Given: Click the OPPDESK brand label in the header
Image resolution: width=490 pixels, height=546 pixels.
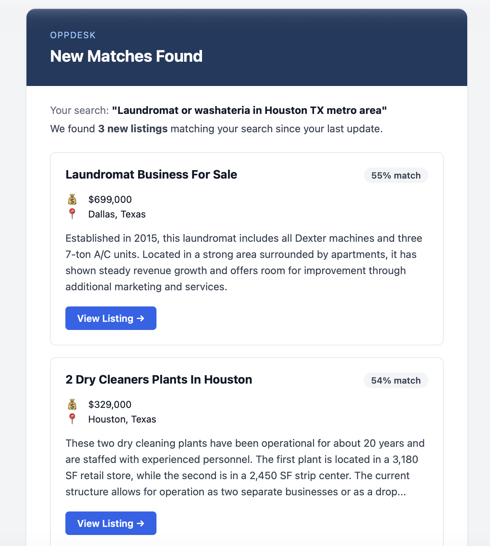Looking at the screenshot, I should tap(73, 35).
